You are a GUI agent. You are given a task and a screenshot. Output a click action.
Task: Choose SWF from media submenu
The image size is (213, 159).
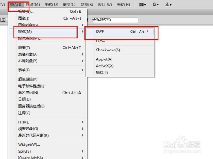click(120, 32)
